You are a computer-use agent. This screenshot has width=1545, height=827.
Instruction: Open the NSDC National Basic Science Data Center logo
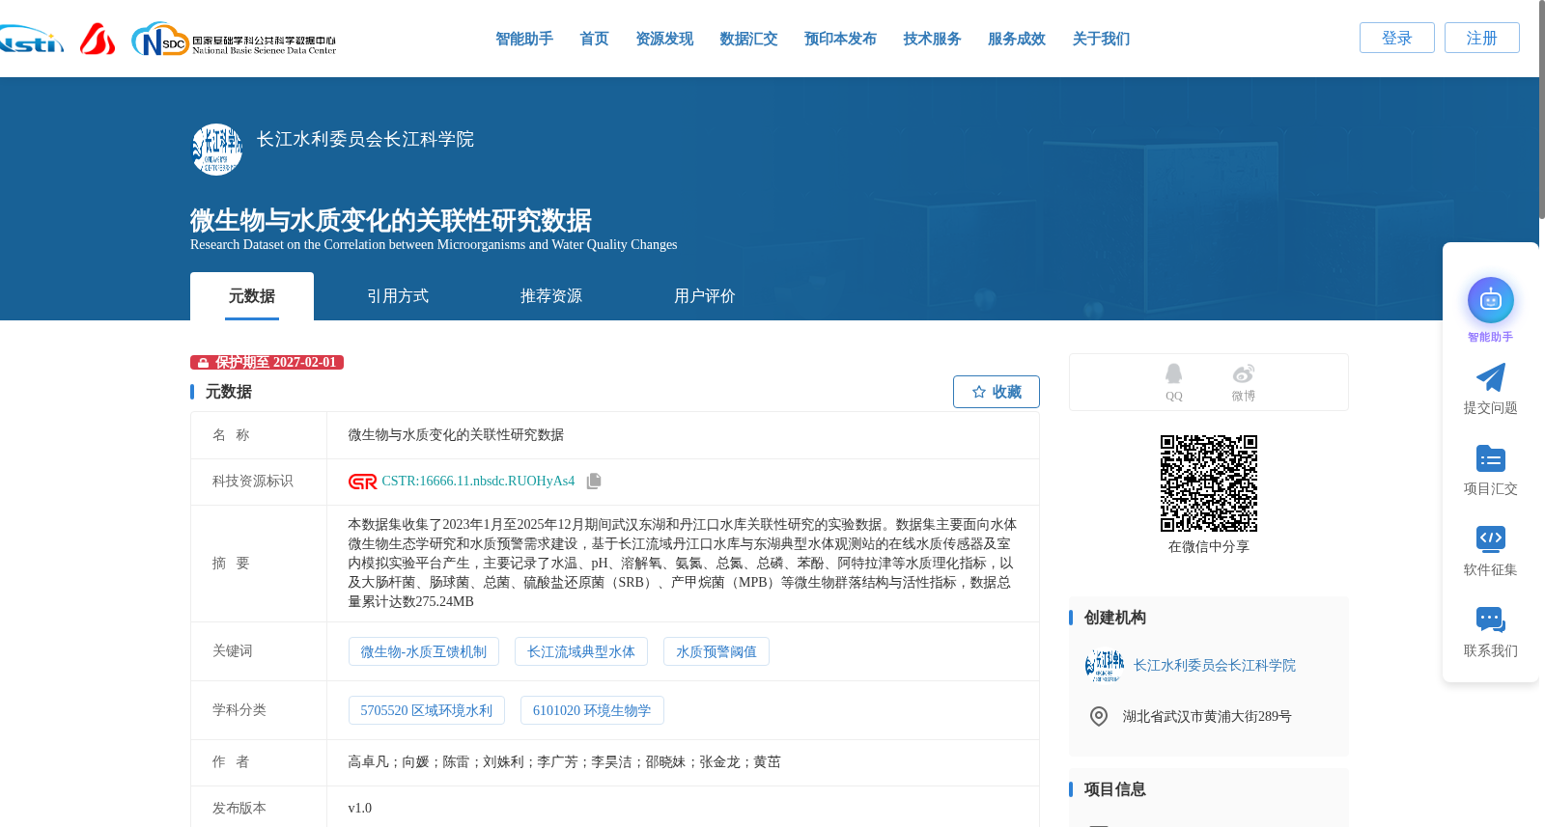click(234, 40)
